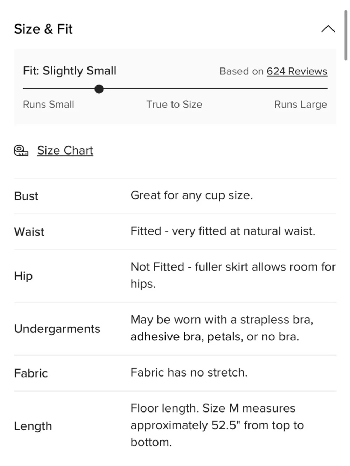Click the Undergarments row label
The width and height of the screenshot is (350, 466).
[x=57, y=329]
